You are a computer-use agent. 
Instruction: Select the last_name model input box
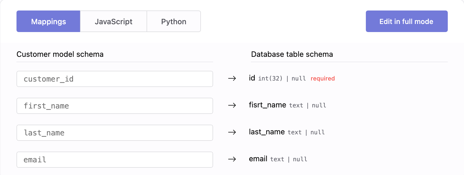115,133
